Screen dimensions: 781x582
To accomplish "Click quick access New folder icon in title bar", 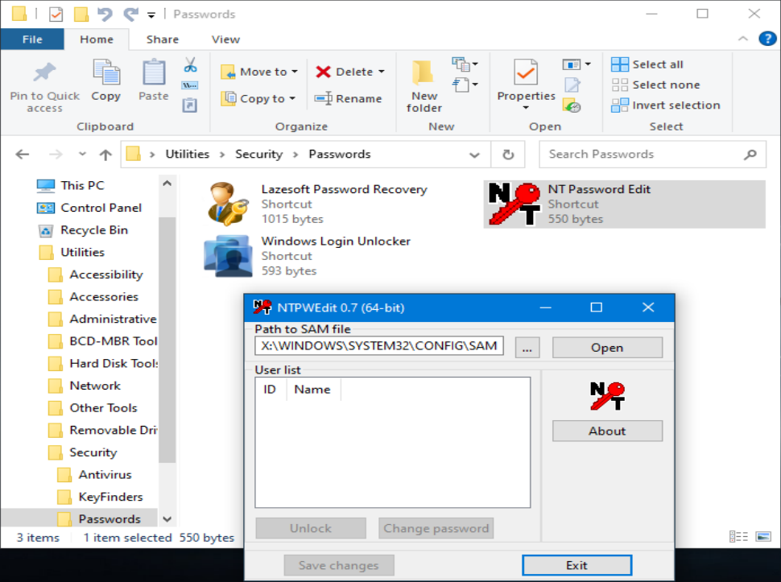I will pos(81,14).
